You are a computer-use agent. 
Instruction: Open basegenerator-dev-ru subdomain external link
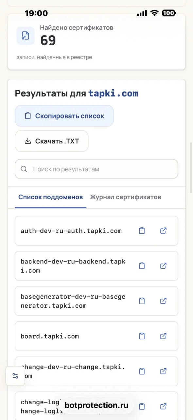point(163,301)
